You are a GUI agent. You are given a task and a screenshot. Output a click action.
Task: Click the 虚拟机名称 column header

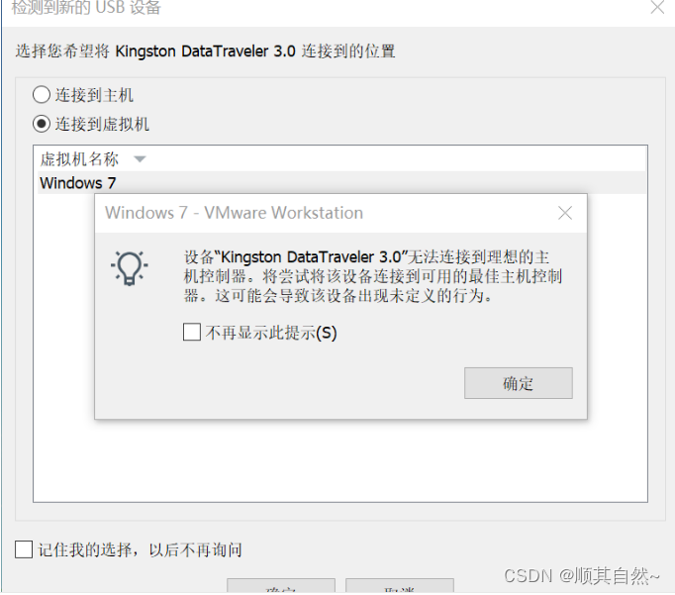click(x=79, y=159)
